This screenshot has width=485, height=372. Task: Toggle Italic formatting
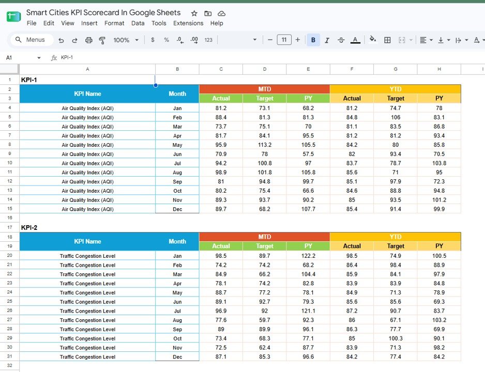[x=327, y=40]
